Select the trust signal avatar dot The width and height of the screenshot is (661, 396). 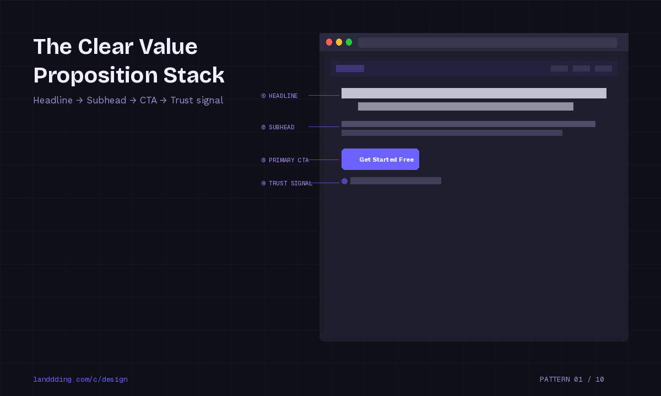344,181
